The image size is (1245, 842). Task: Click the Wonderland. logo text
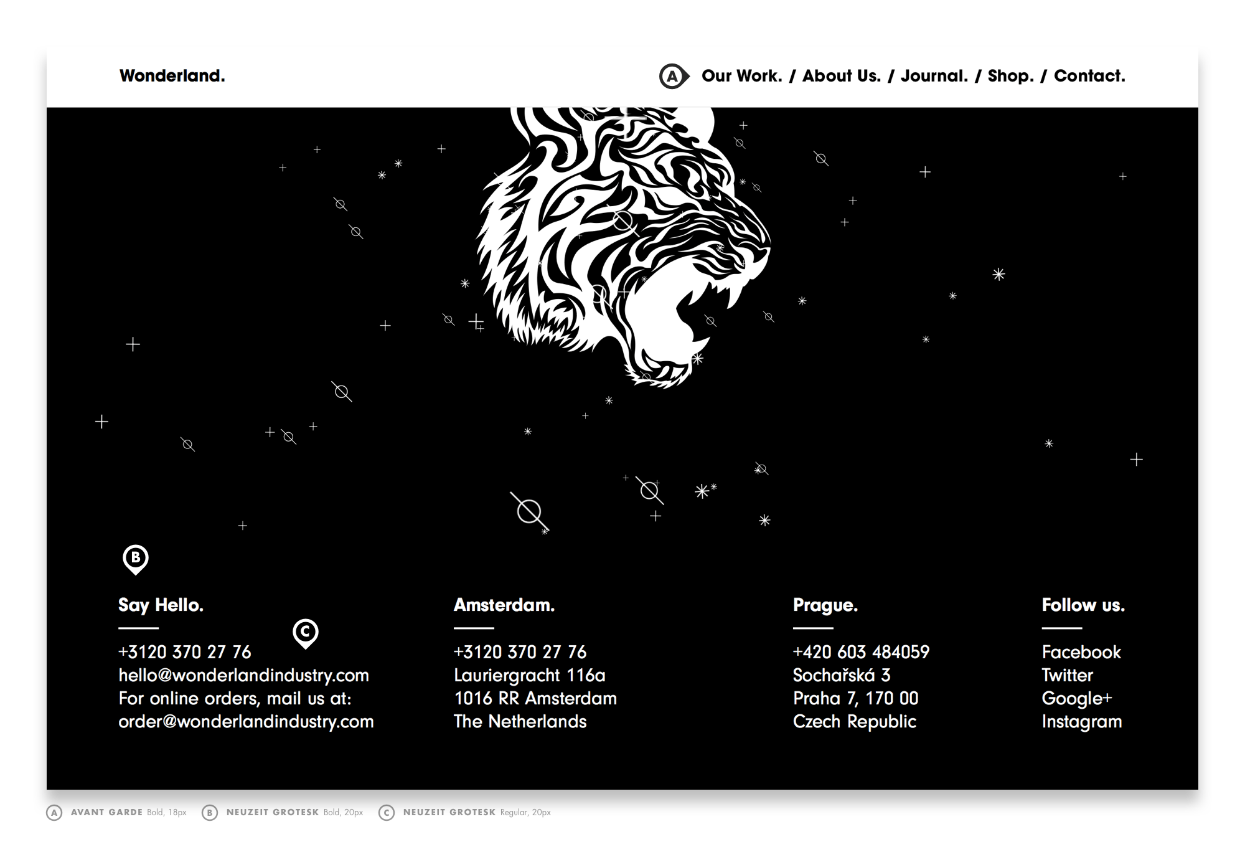(172, 76)
